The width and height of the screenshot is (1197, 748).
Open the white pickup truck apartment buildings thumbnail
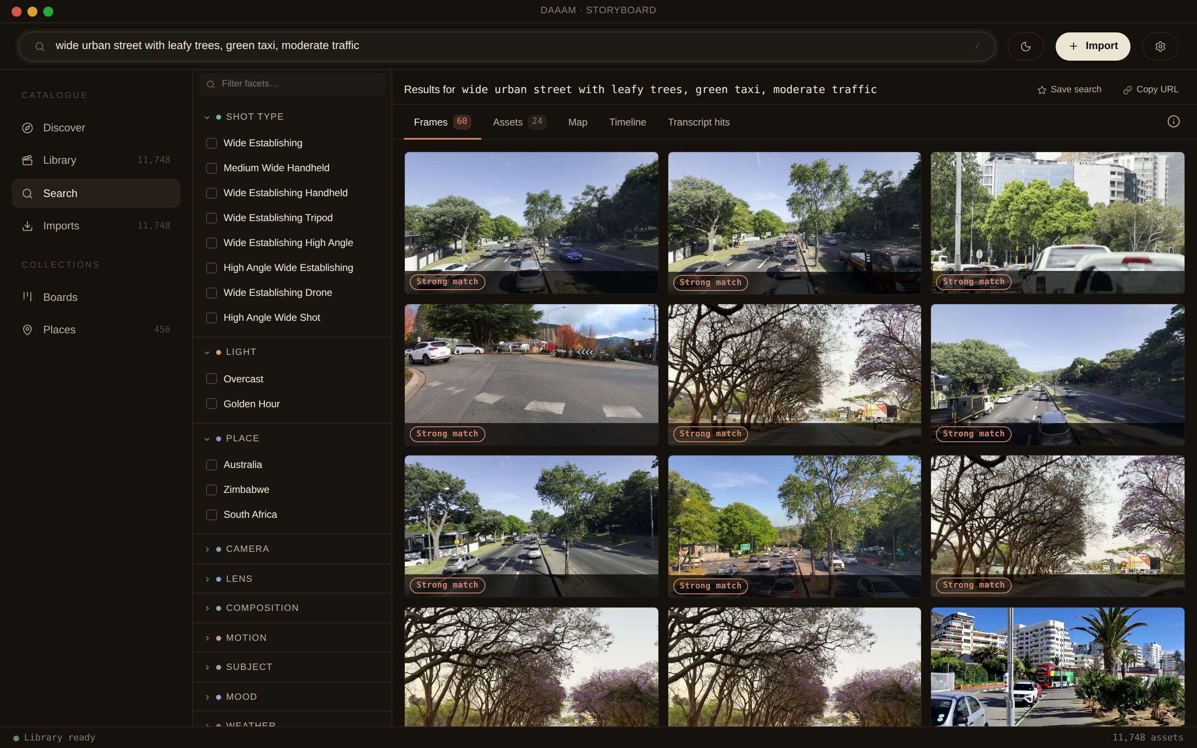(1057, 223)
